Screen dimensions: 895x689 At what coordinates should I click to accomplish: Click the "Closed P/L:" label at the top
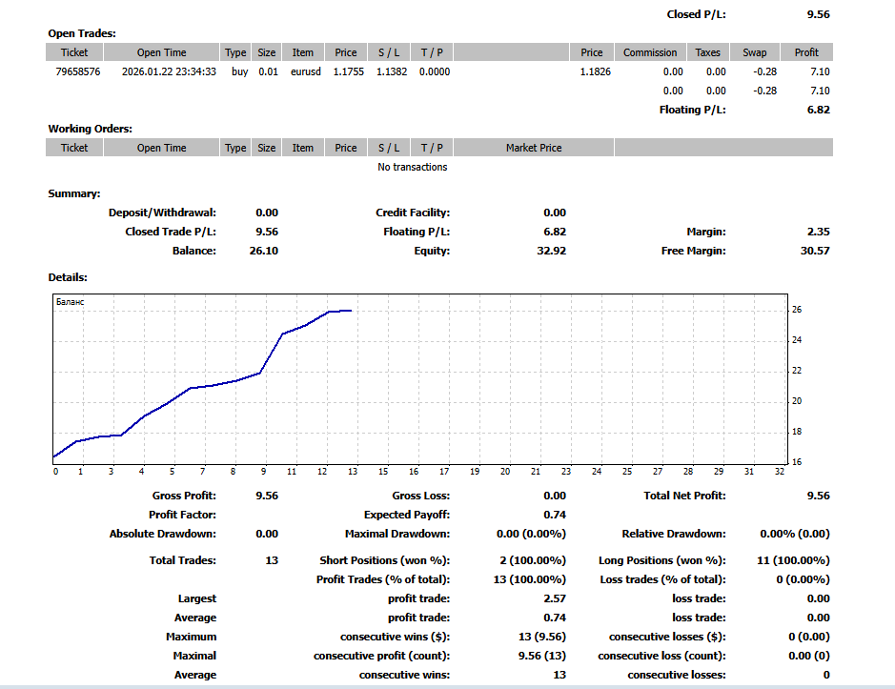click(696, 14)
